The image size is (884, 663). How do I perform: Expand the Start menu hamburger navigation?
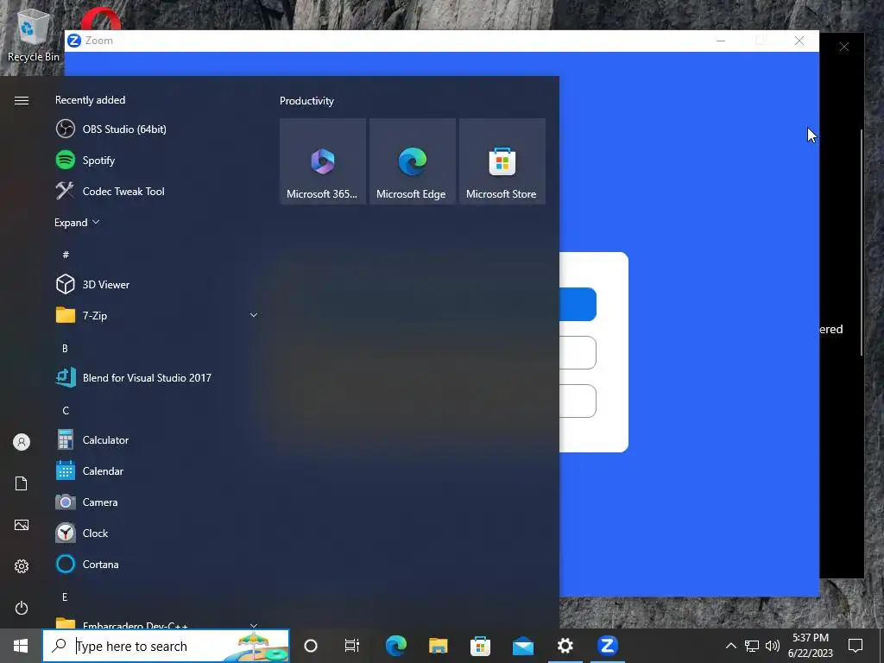[22, 100]
